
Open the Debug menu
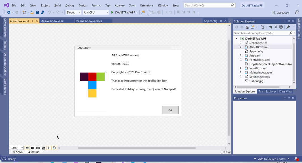(x=69, y=5)
